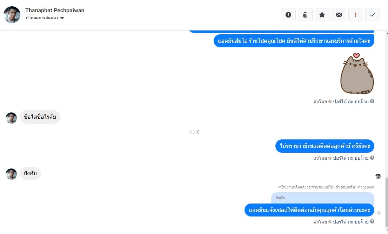Viewport: 388px width, 234px height.
Task: Click Thanaphat's header profile picture
Action: [x=12, y=15]
